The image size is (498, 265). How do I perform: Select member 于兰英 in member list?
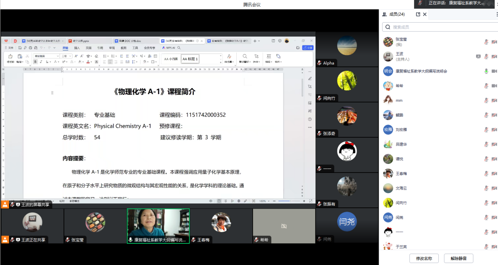[438, 247]
